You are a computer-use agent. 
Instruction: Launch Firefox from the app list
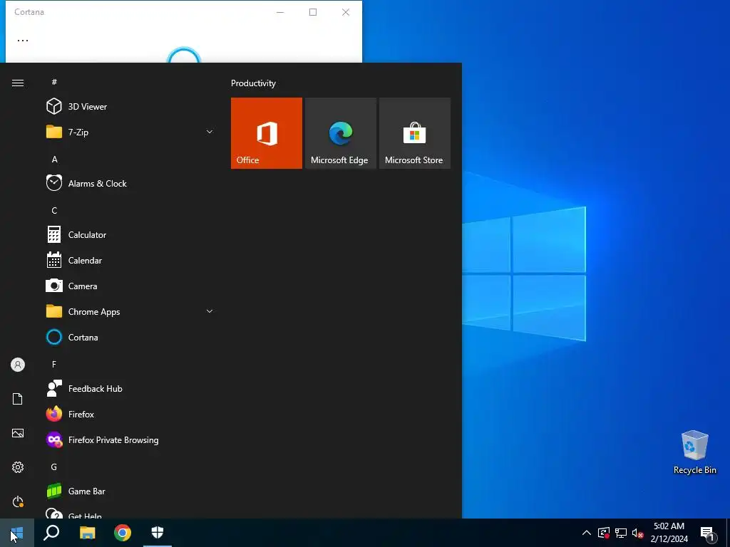point(130,414)
